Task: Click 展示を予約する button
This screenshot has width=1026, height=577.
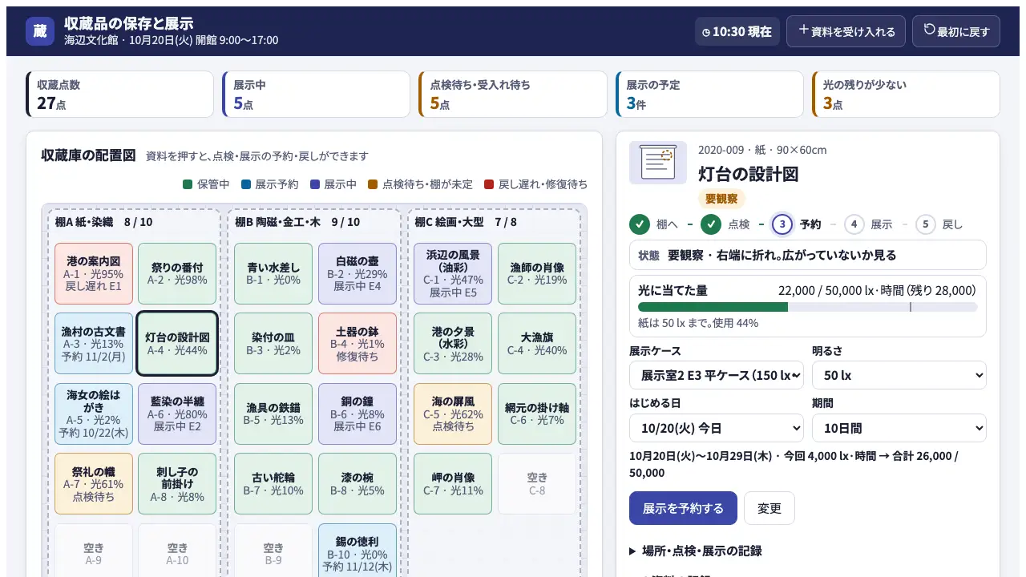Action: coord(683,508)
